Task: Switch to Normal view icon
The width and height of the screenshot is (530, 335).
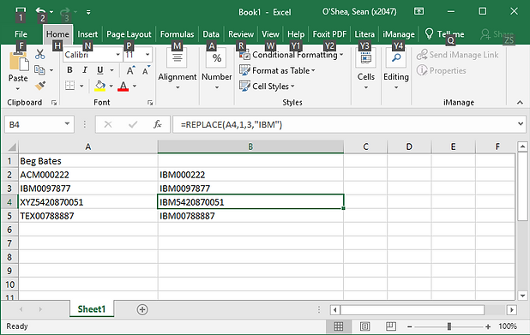Action: click(x=339, y=326)
